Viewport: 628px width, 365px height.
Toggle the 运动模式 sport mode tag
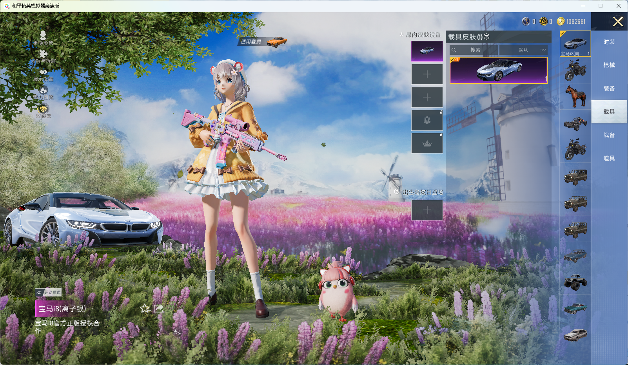click(48, 292)
